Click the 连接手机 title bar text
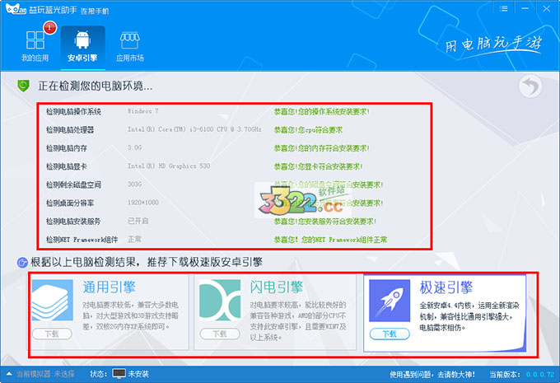Viewport: 560px width, 383px height. 95,11
